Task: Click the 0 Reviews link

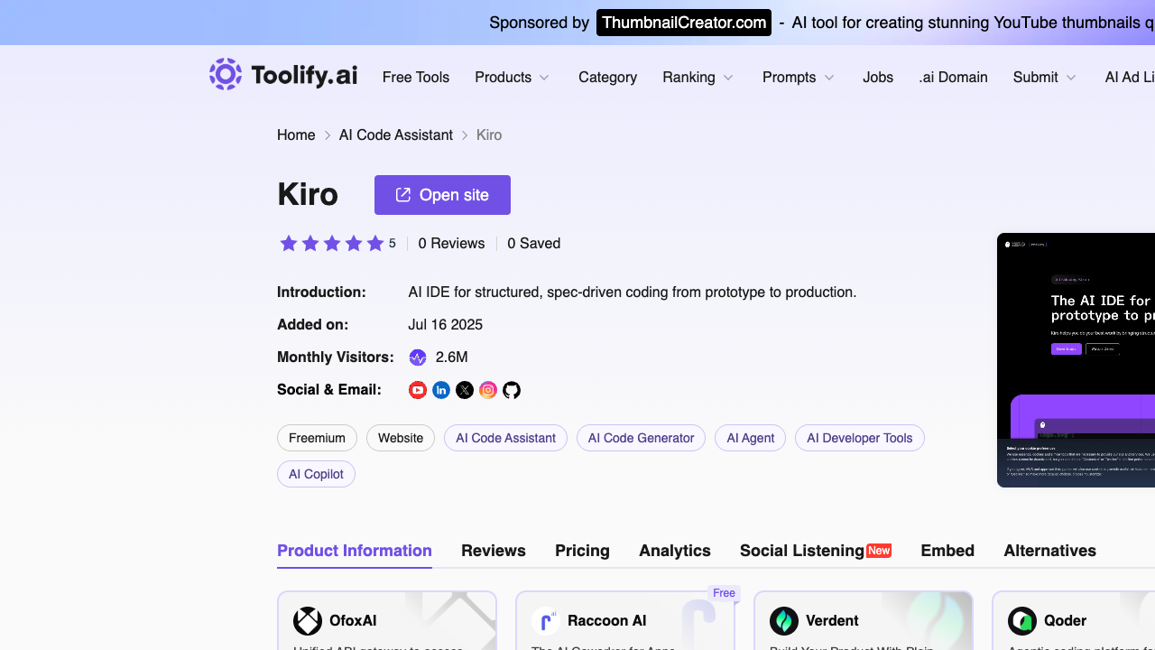Action: coord(451,244)
